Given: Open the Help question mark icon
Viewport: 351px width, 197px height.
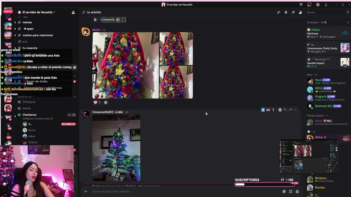Looking at the screenshot, I should [318, 4].
